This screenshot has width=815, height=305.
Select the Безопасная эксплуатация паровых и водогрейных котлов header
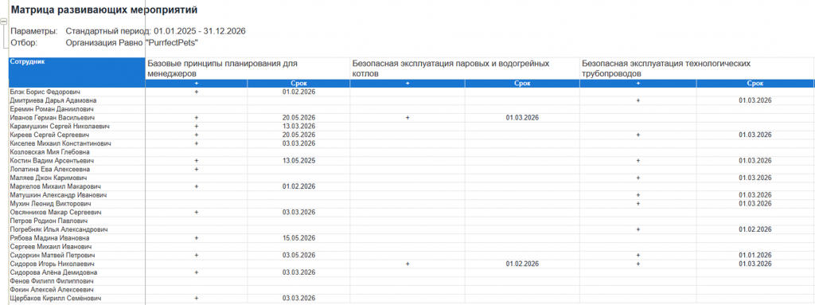point(465,68)
